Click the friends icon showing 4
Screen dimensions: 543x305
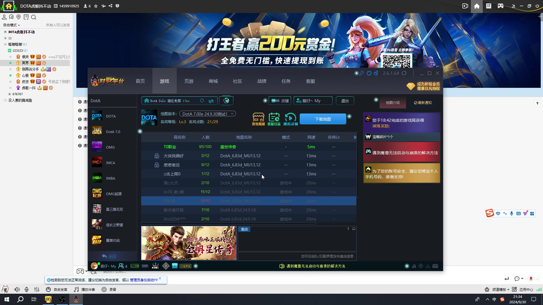tap(123, 266)
